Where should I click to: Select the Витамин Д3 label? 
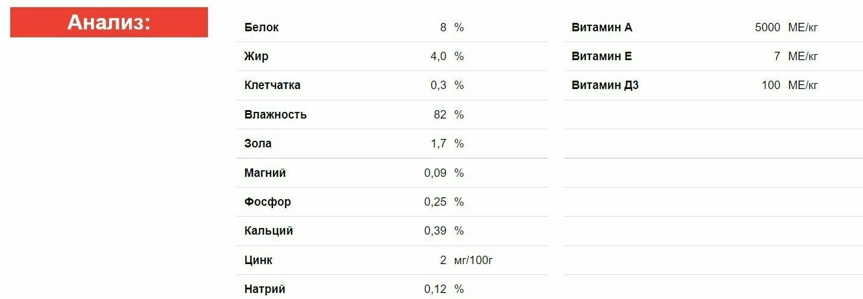click(x=605, y=85)
